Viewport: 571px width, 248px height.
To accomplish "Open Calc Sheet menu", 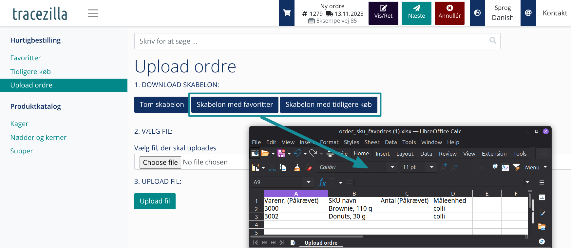I will [x=372, y=142].
